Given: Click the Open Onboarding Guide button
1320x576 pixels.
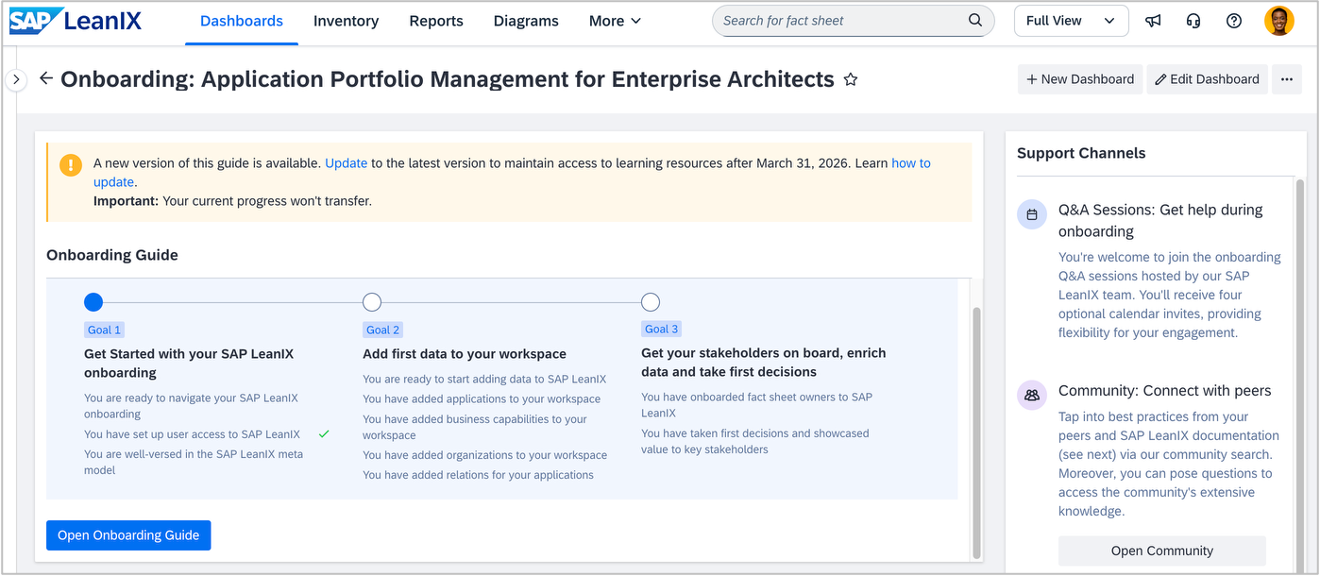Looking at the screenshot, I should (128, 535).
